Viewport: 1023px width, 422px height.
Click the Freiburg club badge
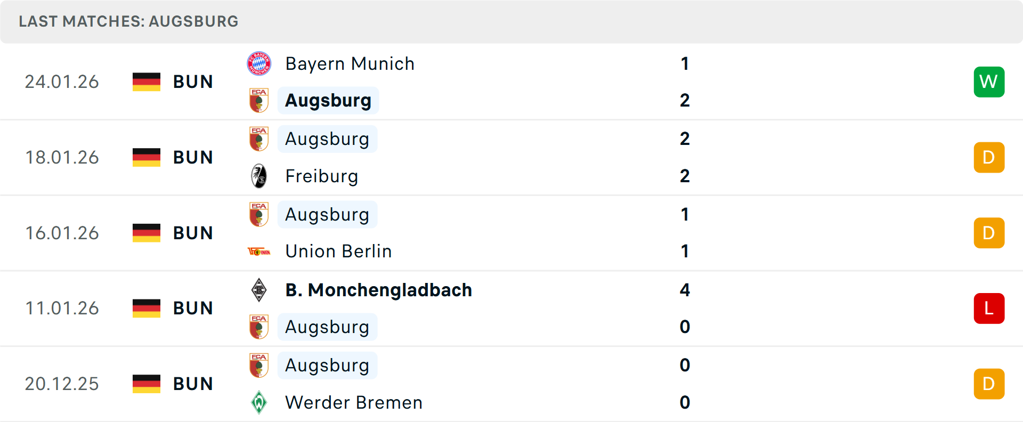(259, 176)
